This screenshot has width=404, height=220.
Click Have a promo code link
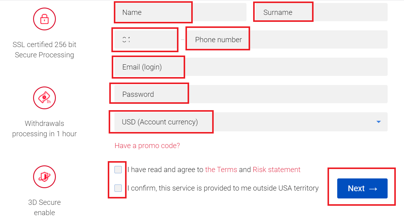click(x=147, y=146)
